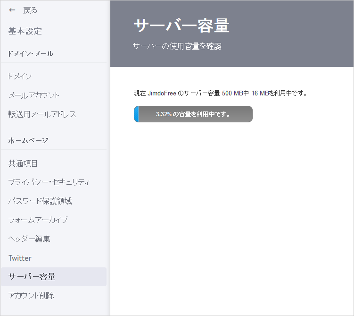Image resolution: width=354 pixels, height=316 pixels.
Task: Select ホームページ section header
Action: [x=28, y=140]
